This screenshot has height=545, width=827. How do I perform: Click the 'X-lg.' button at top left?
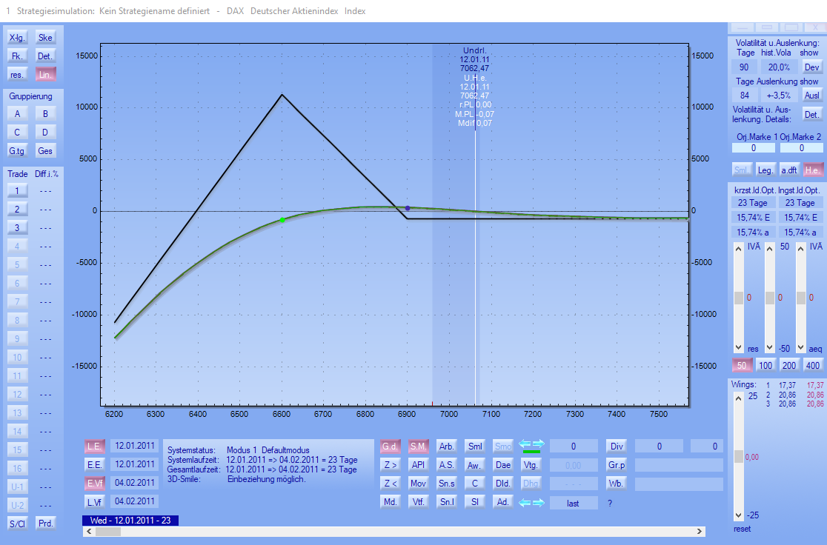[17, 37]
